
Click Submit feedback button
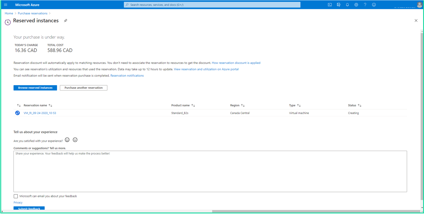click(29, 208)
